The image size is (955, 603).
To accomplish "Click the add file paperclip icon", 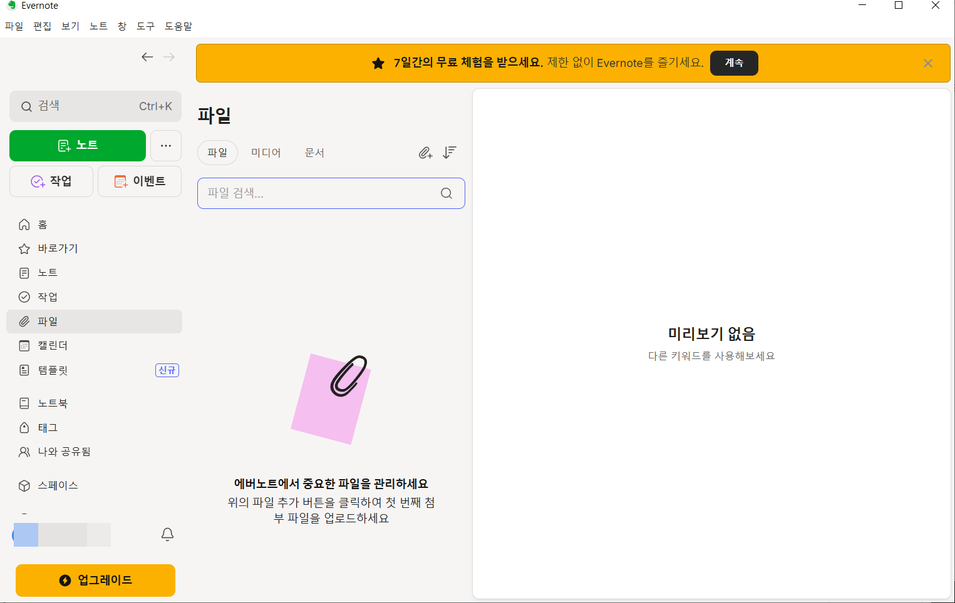I will (x=426, y=153).
